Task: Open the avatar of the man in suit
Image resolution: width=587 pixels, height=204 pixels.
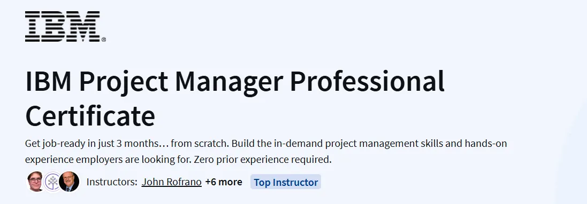Action: coord(69,182)
